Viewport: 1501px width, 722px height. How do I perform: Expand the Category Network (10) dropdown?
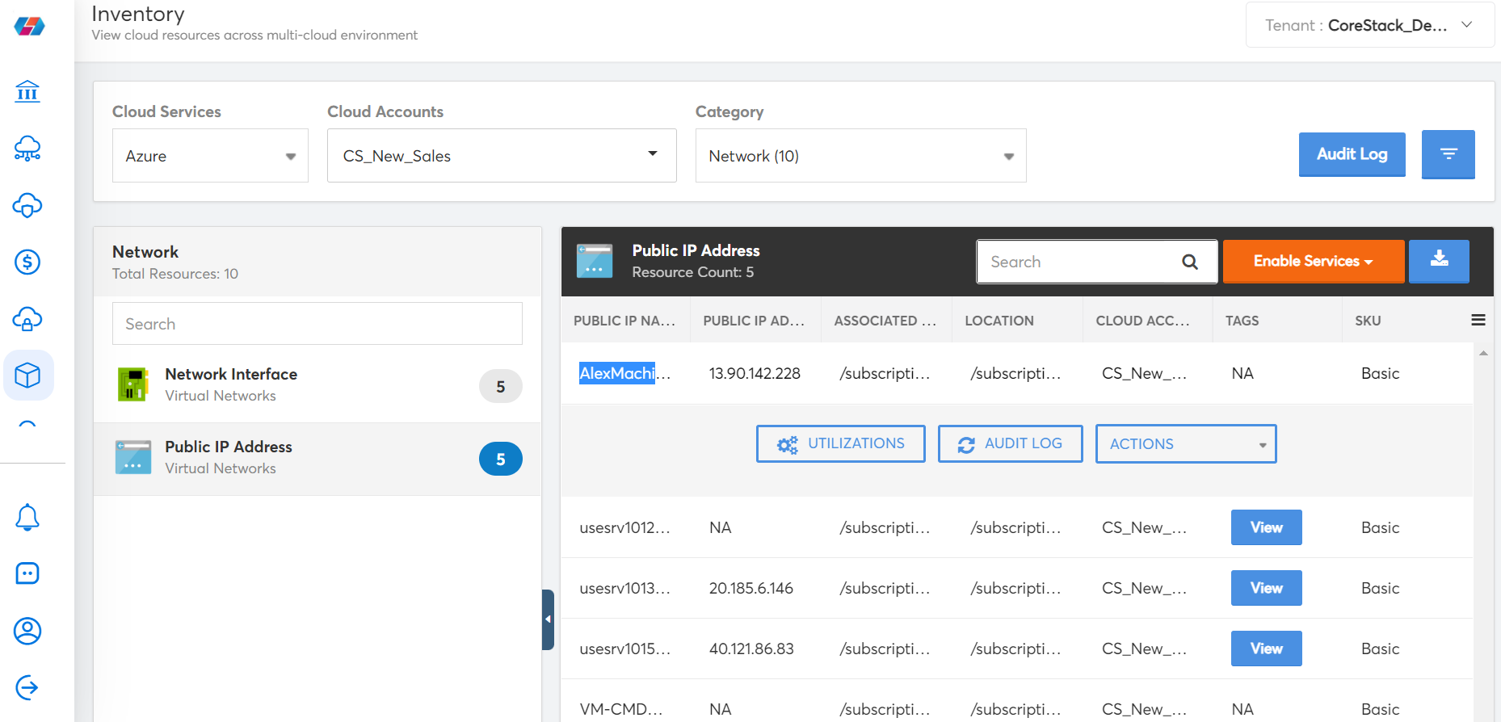pos(860,156)
